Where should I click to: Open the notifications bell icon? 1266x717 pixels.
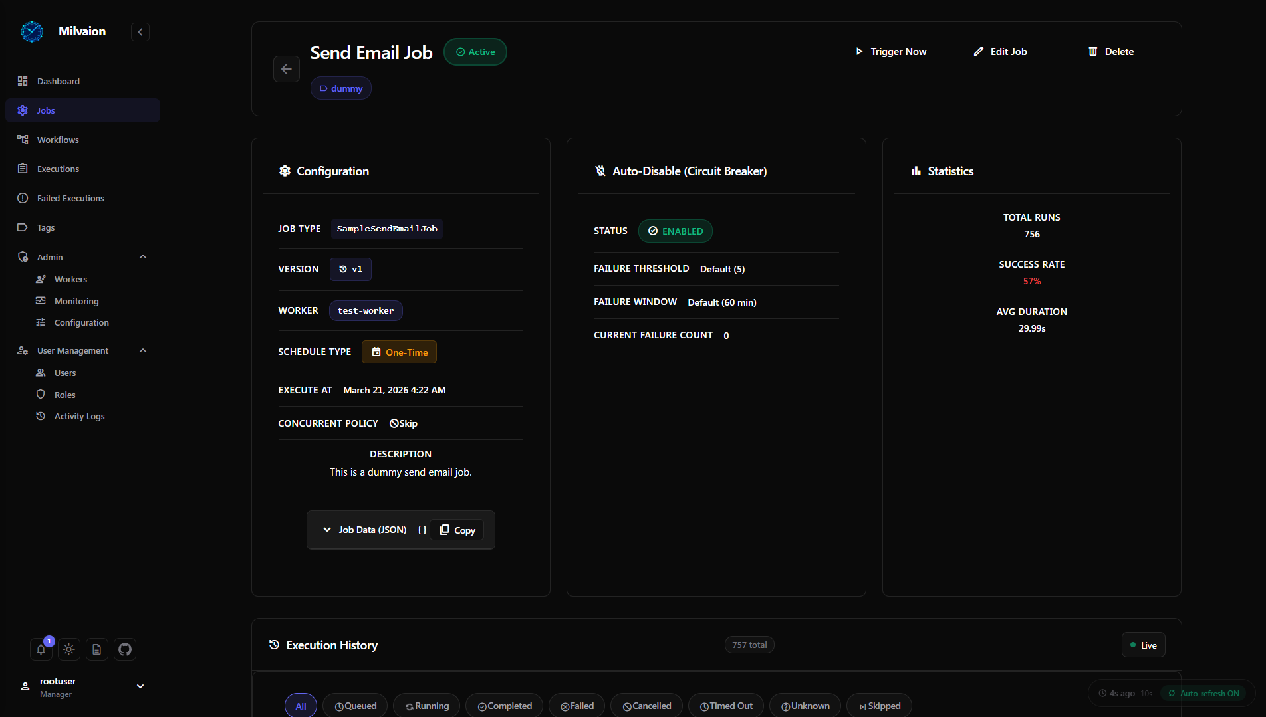coord(41,649)
